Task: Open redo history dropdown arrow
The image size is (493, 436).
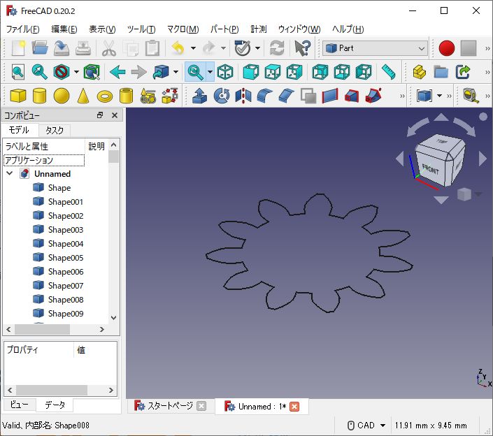Action: 223,48
